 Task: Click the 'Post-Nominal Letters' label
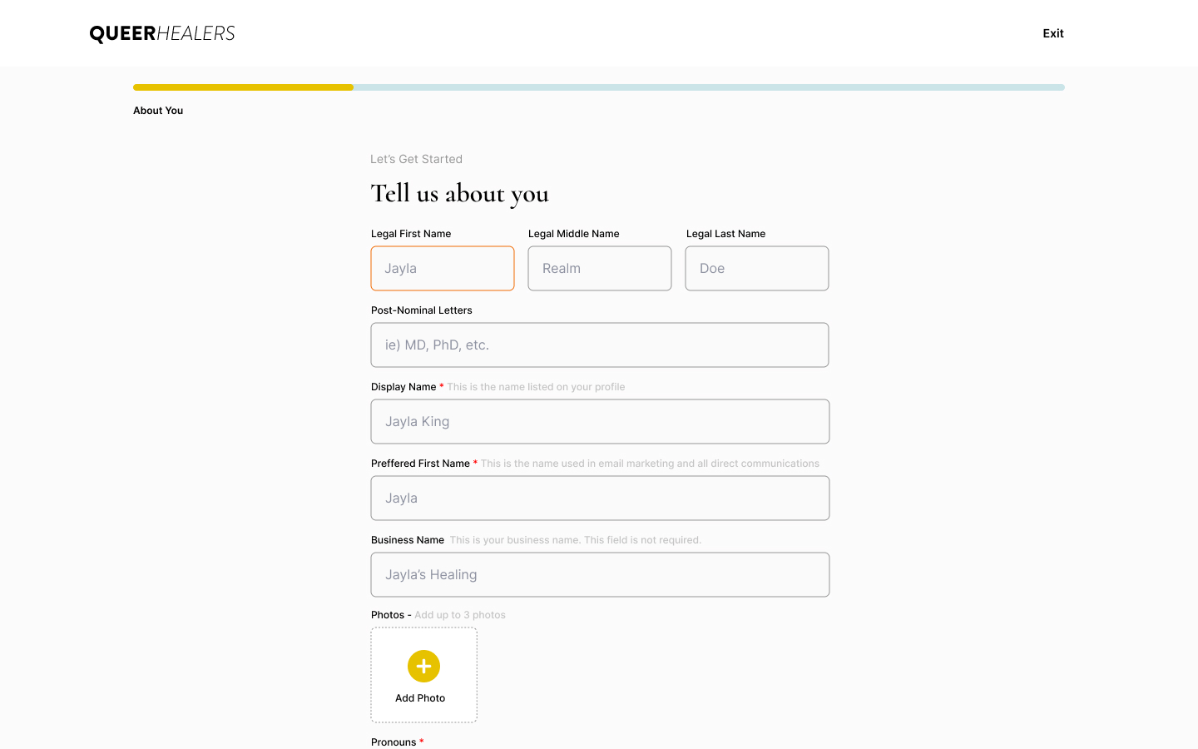tap(422, 310)
